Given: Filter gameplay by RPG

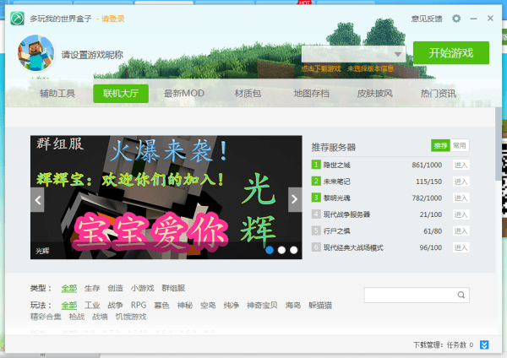Looking at the screenshot, I should [139, 305].
